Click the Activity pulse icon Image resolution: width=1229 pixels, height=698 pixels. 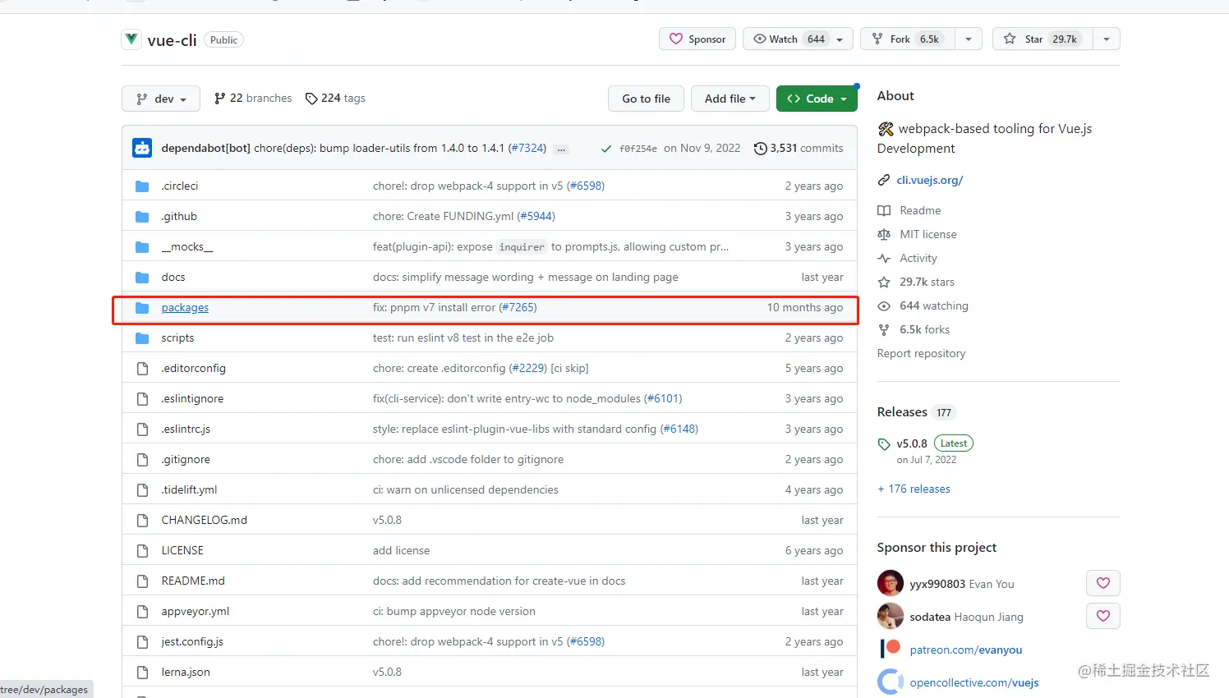tap(884, 259)
